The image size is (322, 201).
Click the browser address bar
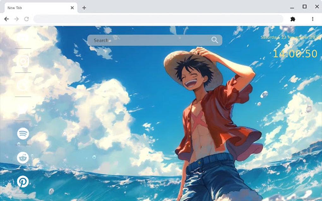click(158, 19)
